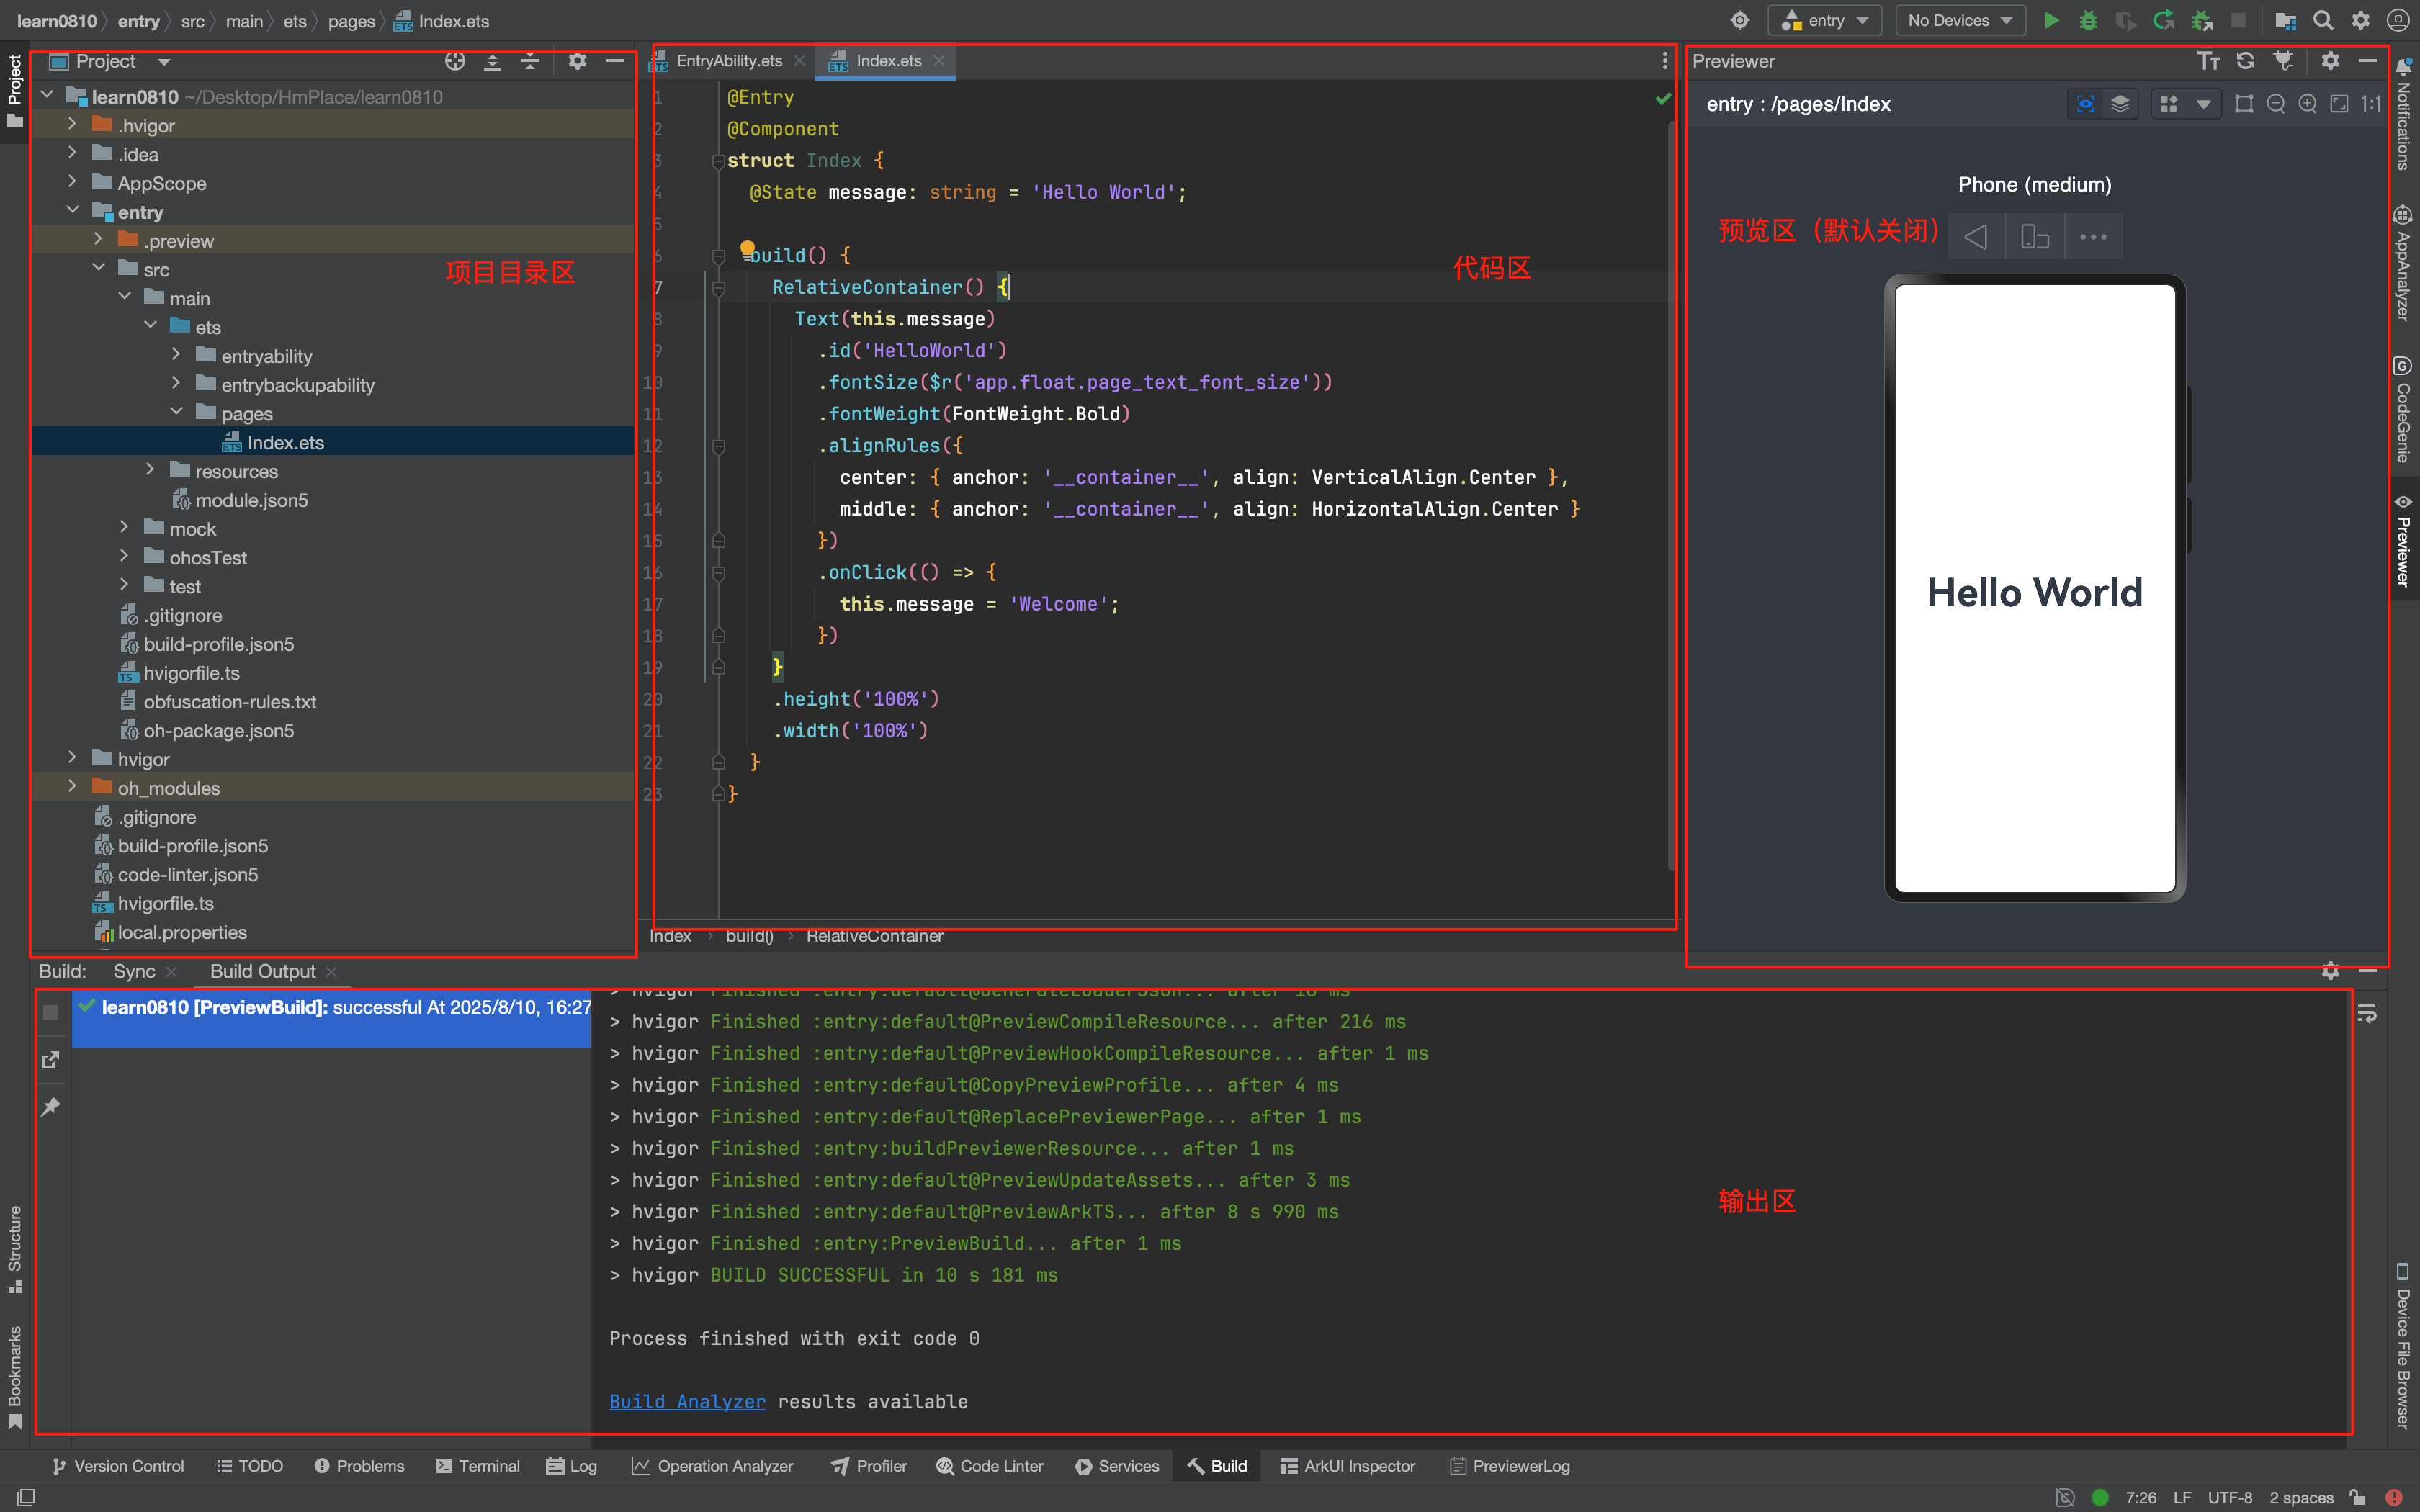Rotate the preview device orientation
2420x1512 pixels.
pyautogui.click(x=2035, y=237)
